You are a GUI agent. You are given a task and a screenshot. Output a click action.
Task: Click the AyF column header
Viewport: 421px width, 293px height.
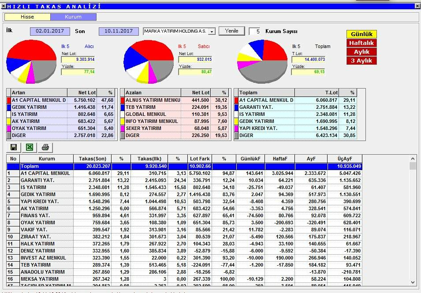(311, 159)
